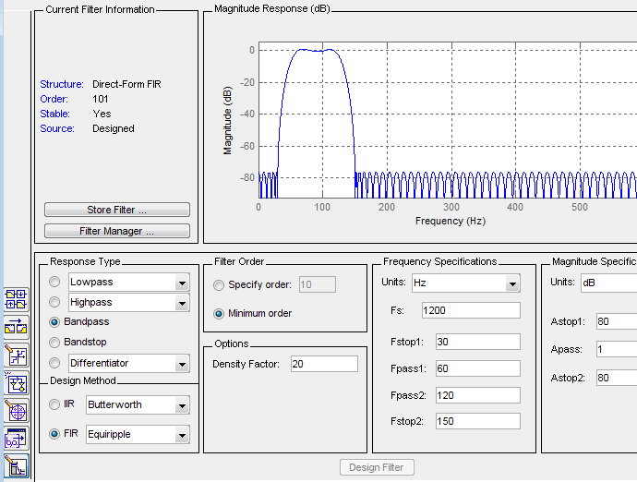
Task: Click the Astop1 input field
Action: point(617,321)
